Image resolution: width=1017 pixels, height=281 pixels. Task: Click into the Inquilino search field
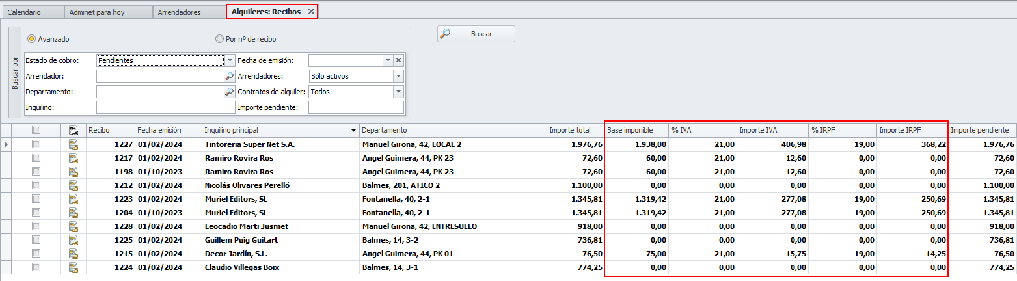click(165, 107)
